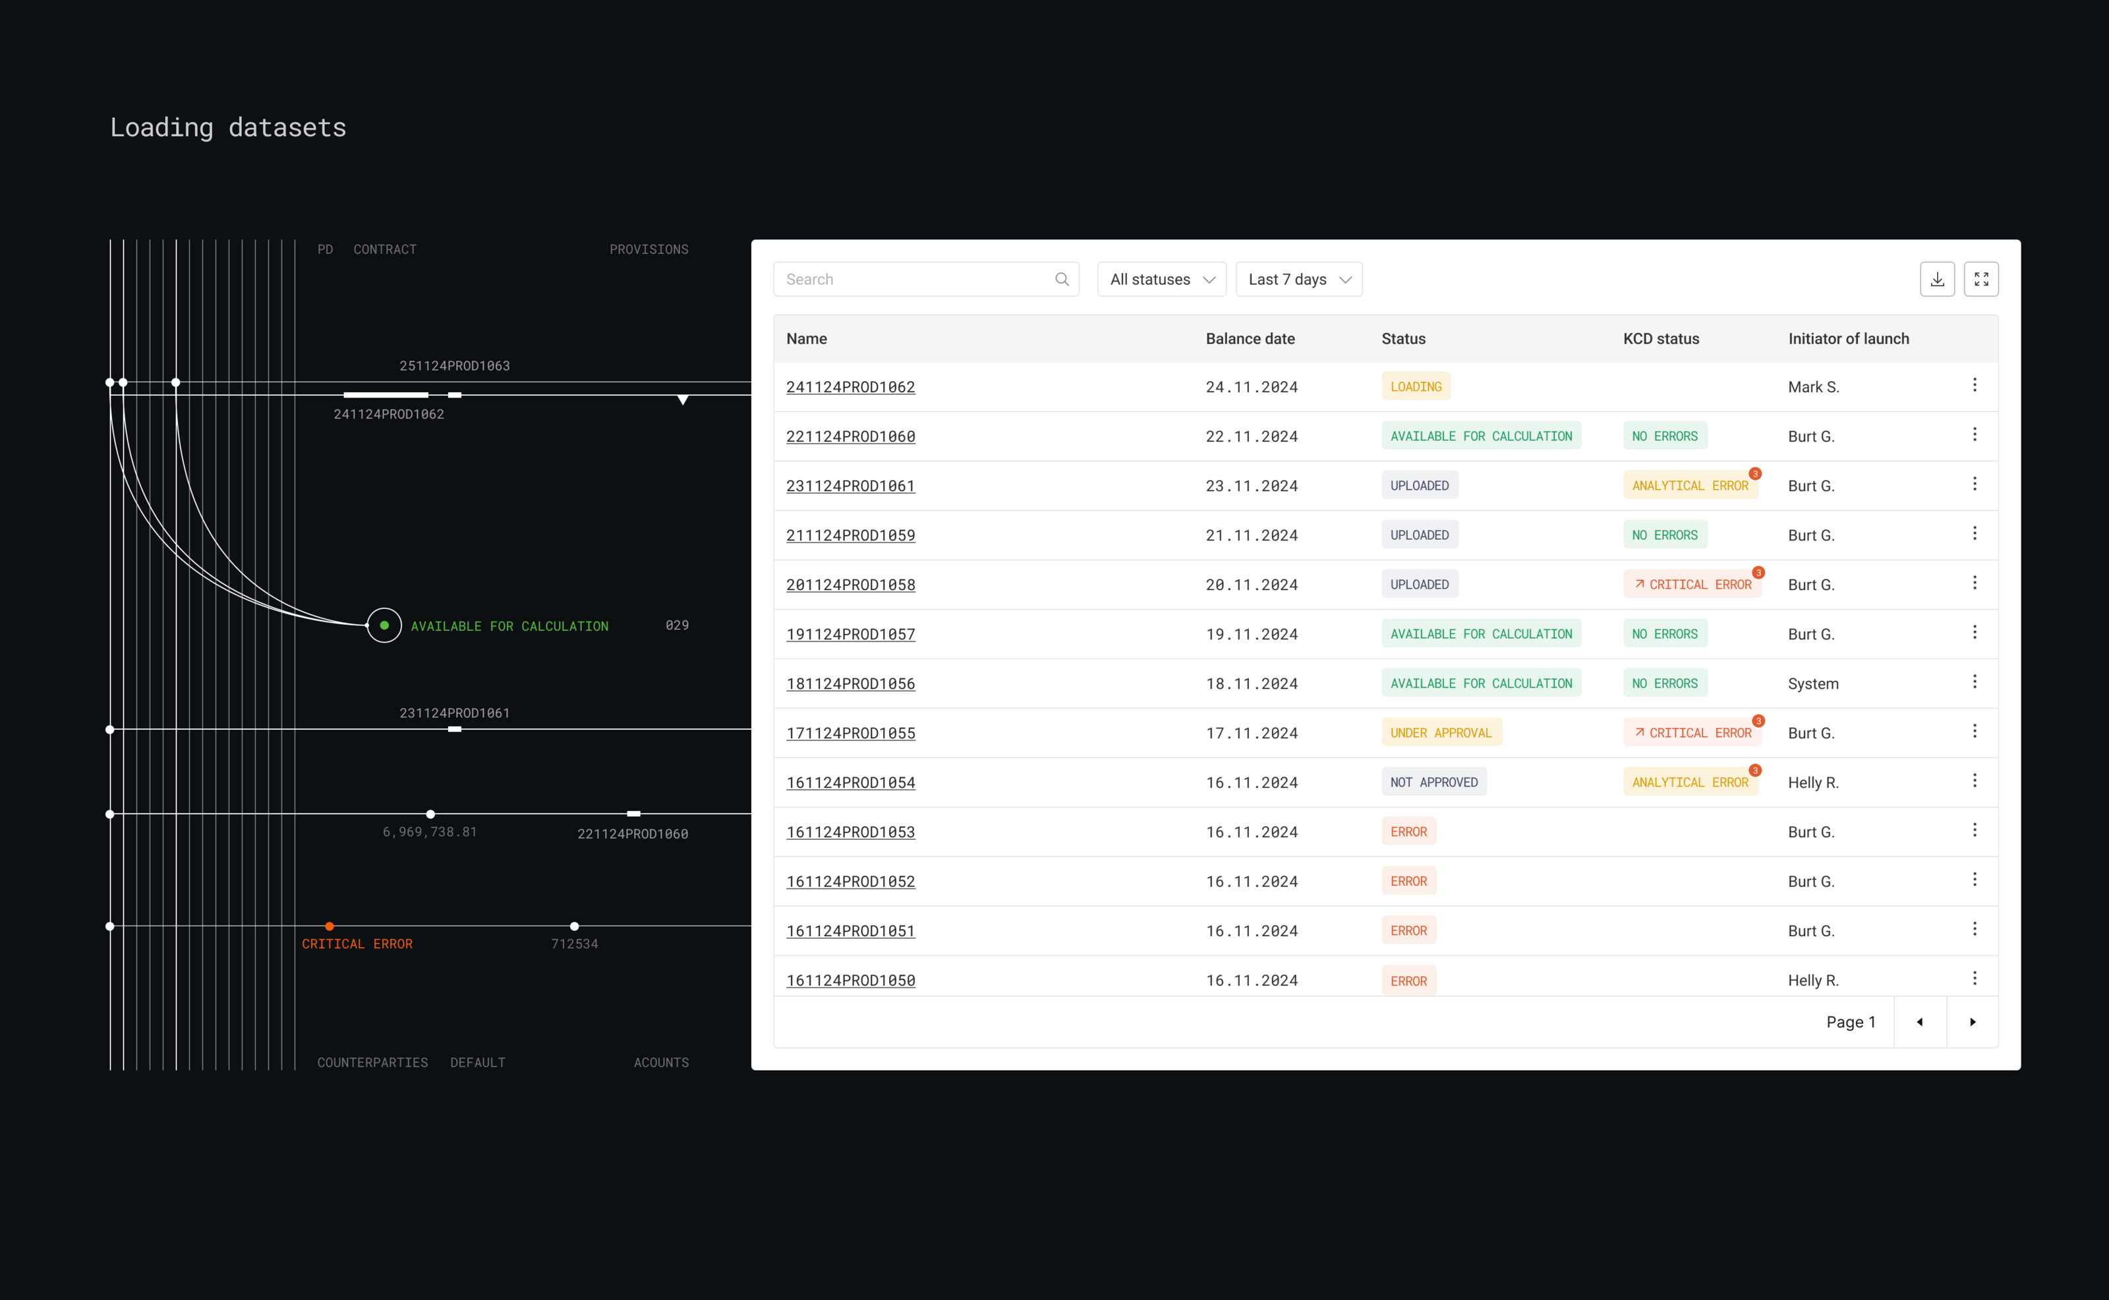Focus the Search input field
This screenshot has height=1300, width=2109.
coord(911,280)
